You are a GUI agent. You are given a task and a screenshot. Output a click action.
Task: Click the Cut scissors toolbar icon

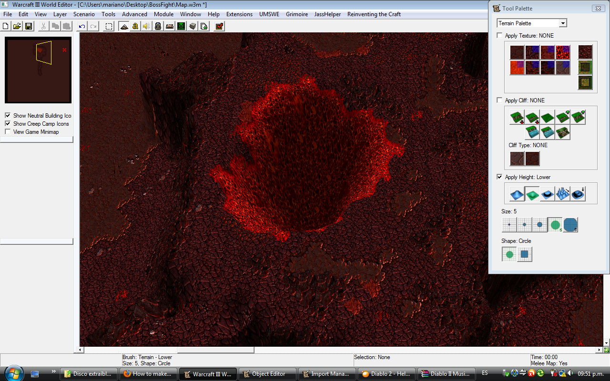(44, 26)
